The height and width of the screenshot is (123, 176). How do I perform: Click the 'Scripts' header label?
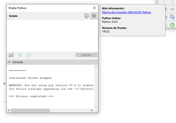click(13, 16)
